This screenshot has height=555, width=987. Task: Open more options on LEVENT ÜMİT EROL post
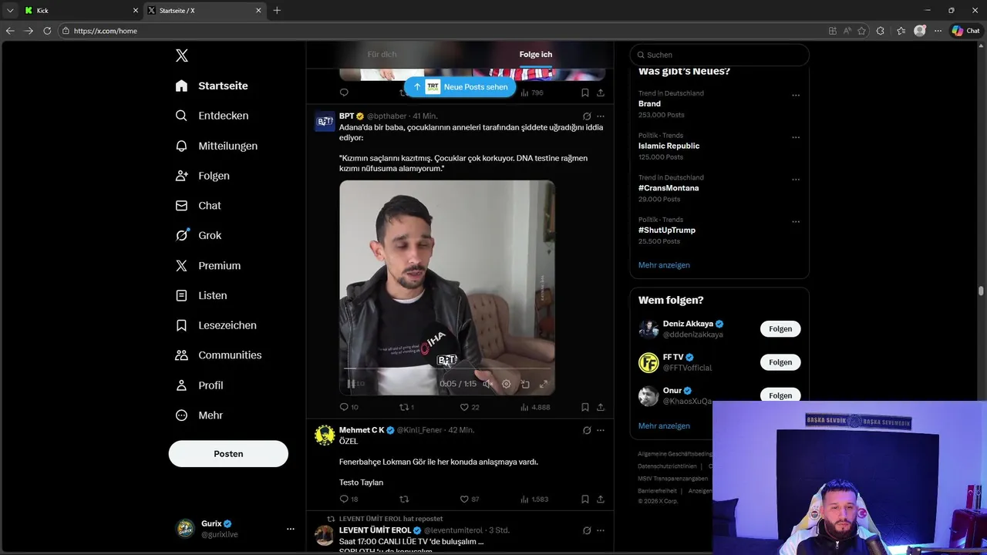(601, 530)
